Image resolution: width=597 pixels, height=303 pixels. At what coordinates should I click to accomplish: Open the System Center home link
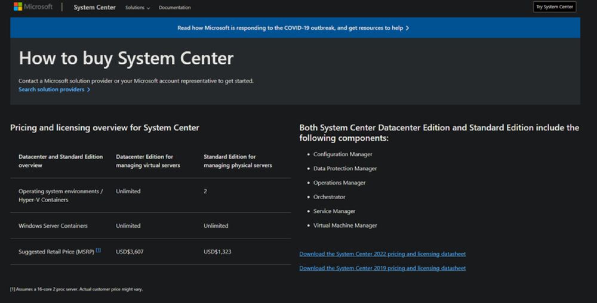click(94, 7)
